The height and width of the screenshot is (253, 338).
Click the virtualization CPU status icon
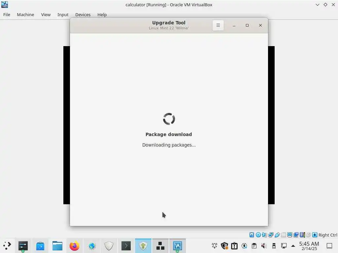pos(302,235)
